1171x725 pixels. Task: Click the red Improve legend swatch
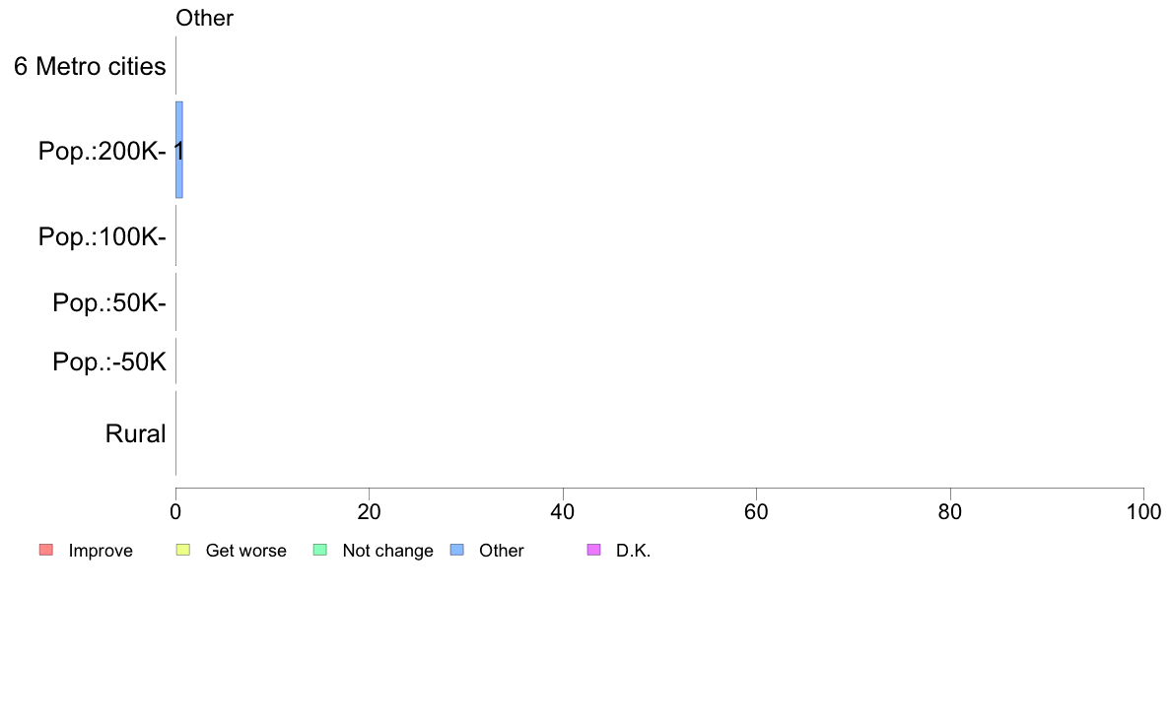tap(46, 551)
